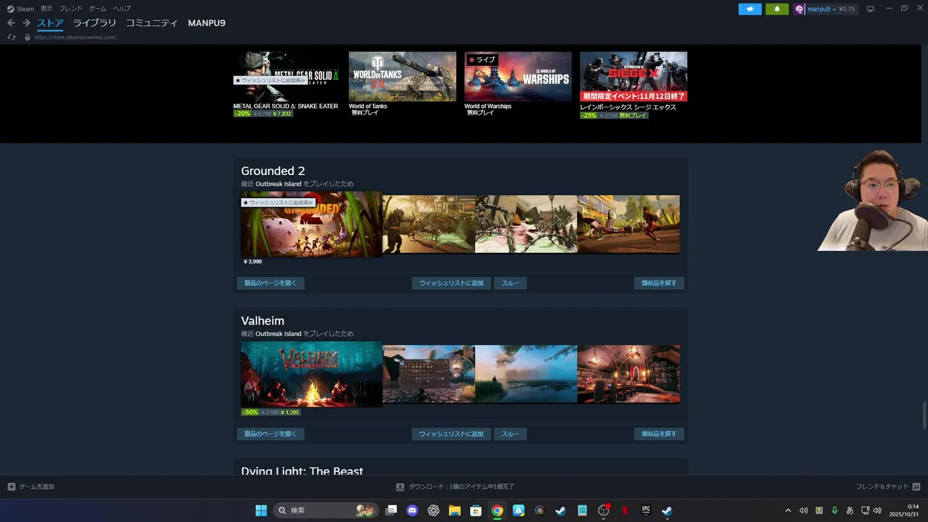Open the ゲーム menu
Screen dimensions: 928x522
pos(97,9)
